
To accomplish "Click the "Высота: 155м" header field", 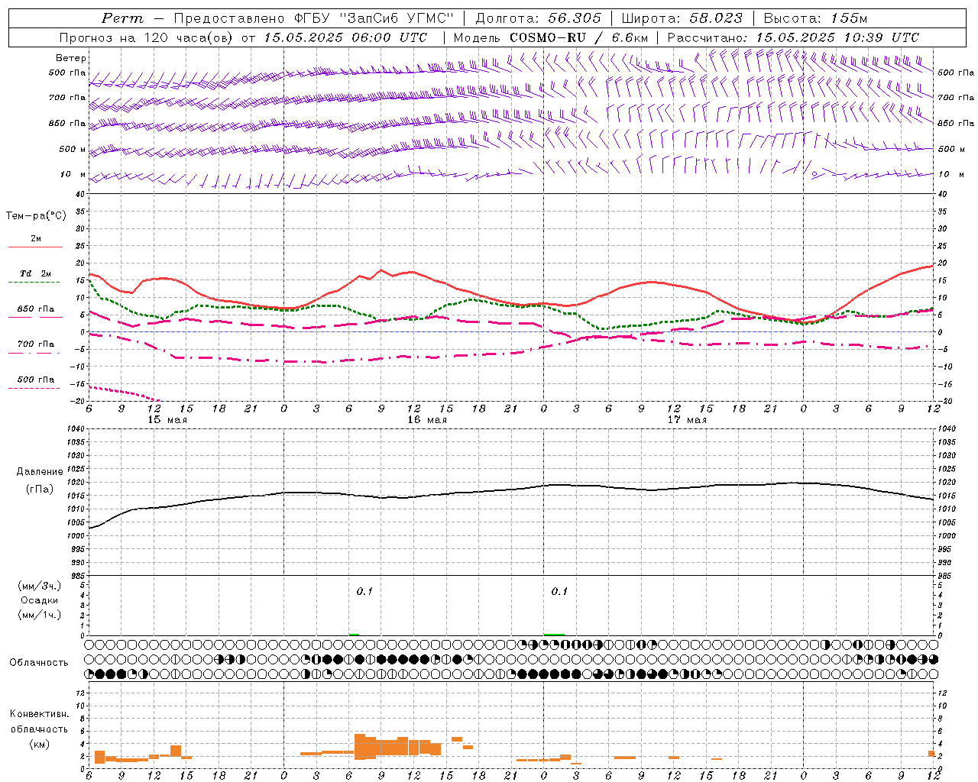I will [816, 18].
